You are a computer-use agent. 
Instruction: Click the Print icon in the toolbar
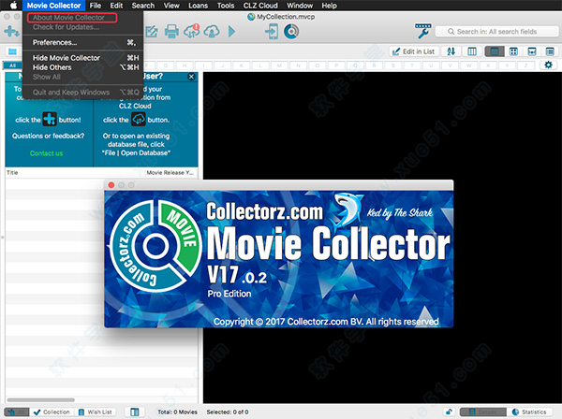[171, 32]
